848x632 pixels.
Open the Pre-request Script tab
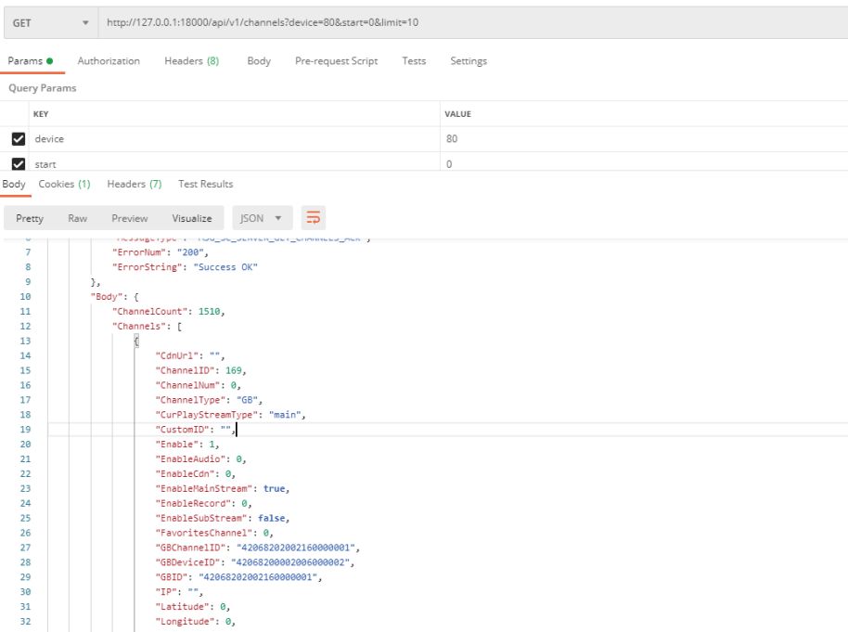point(336,61)
